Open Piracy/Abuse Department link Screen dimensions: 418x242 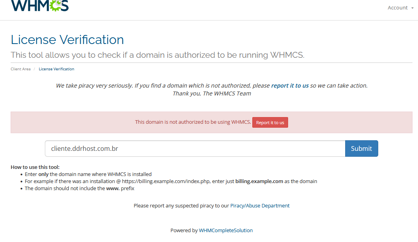coord(260,205)
